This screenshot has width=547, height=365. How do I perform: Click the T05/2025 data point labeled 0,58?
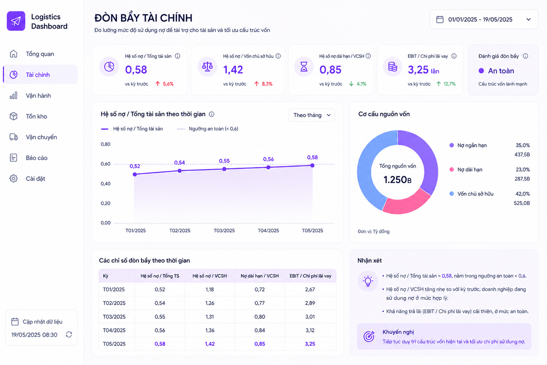[312, 165]
